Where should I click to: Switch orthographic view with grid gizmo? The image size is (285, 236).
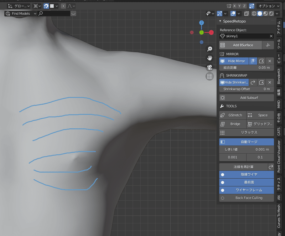click(209, 76)
